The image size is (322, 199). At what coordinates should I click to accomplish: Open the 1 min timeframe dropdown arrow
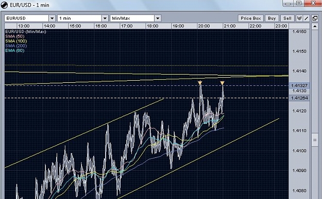(105, 18)
